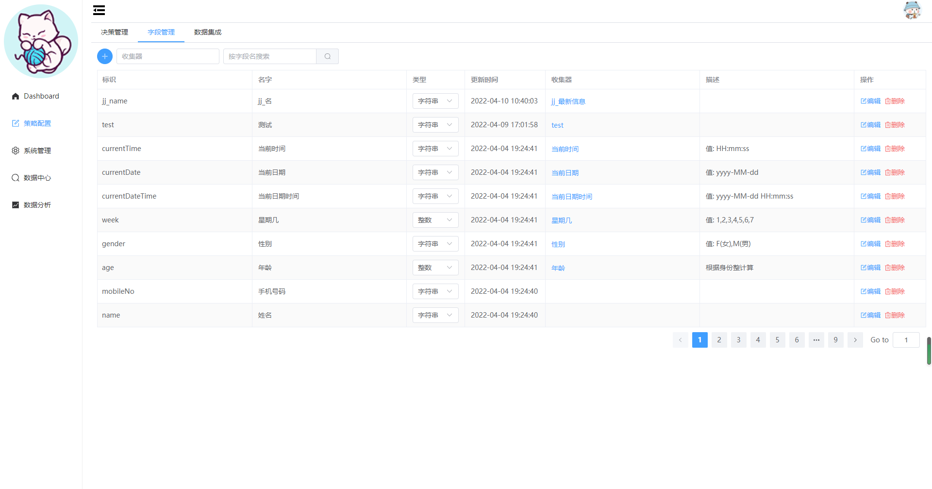Viewport: 932px width, 489px height.
Task: Open type dropdown for currentTime row
Action: (435, 149)
